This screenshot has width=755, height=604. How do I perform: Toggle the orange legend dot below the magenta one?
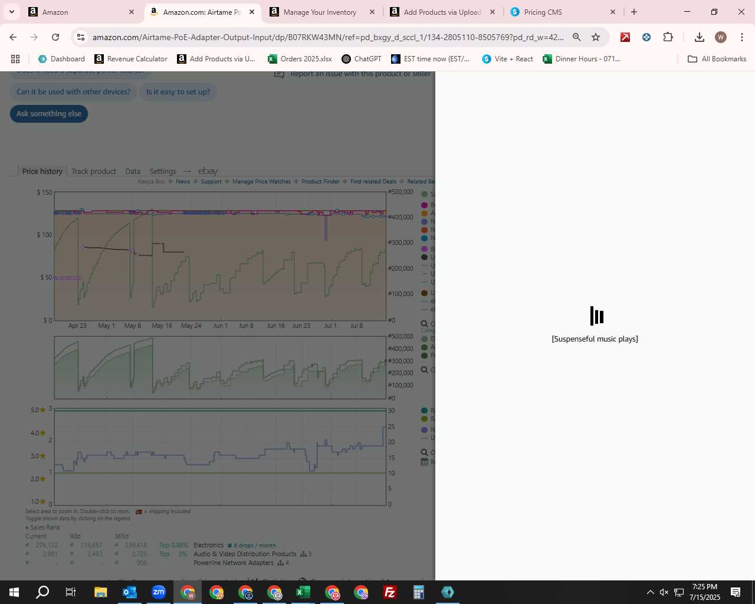(x=424, y=214)
